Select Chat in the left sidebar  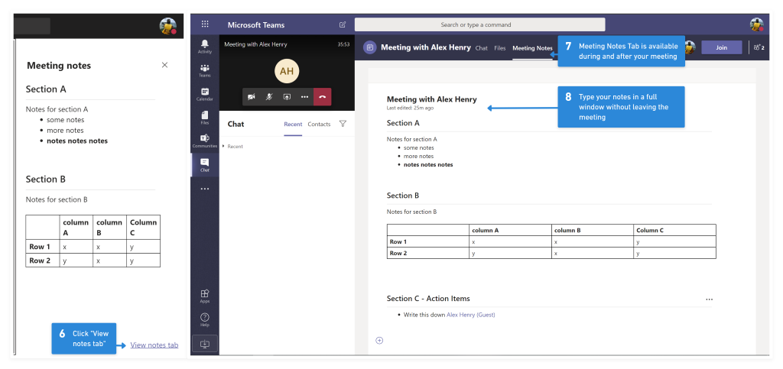point(205,165)
